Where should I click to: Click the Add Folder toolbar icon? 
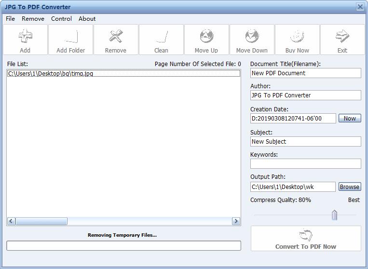coord(70,40)
